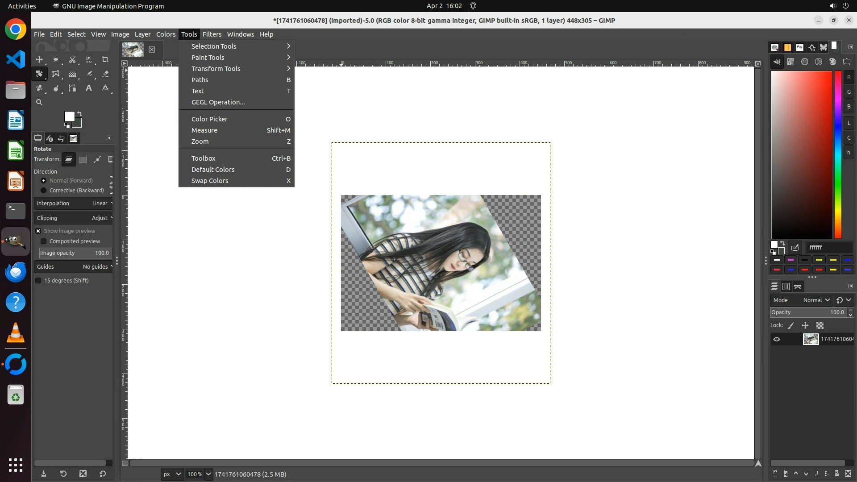Enable 15 degrees (Shift) checkbox
The height and width of the screenshot is (482, 857).
[38, 281]
